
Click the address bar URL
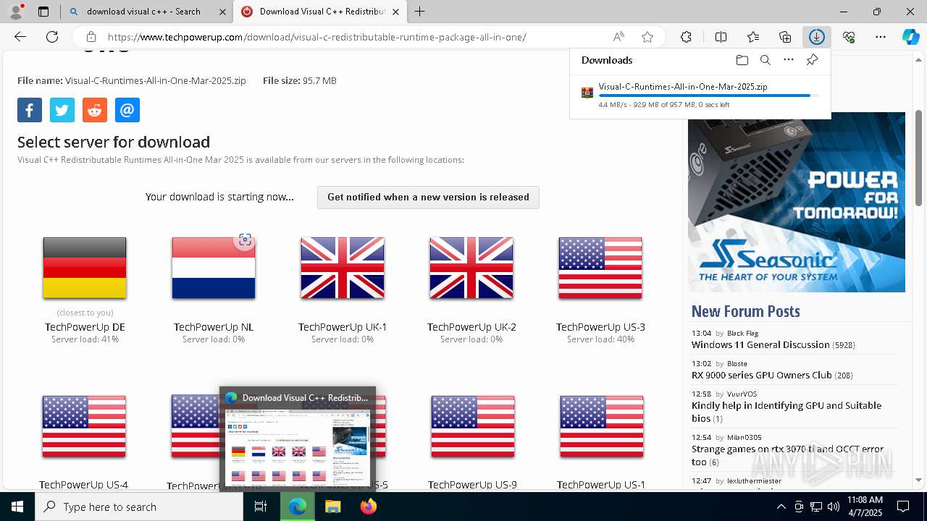317,37
